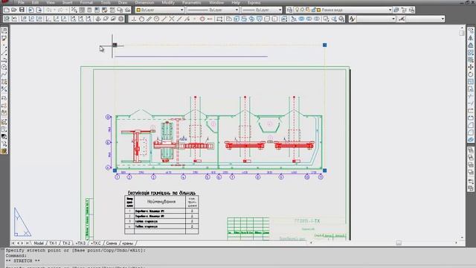This screenshot has width=476, height=268.
Task: Switch to the краны layout tab
Action: (127, 243)
